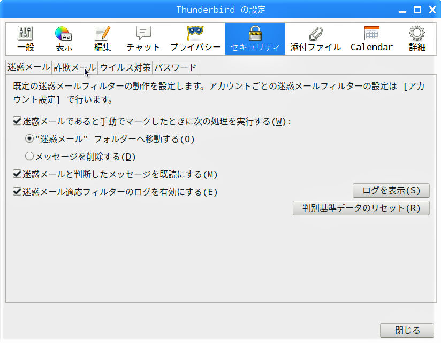441x343 pixels.
Task: Switch to the ウイルス対策 tab
Action: pos(125,68)
